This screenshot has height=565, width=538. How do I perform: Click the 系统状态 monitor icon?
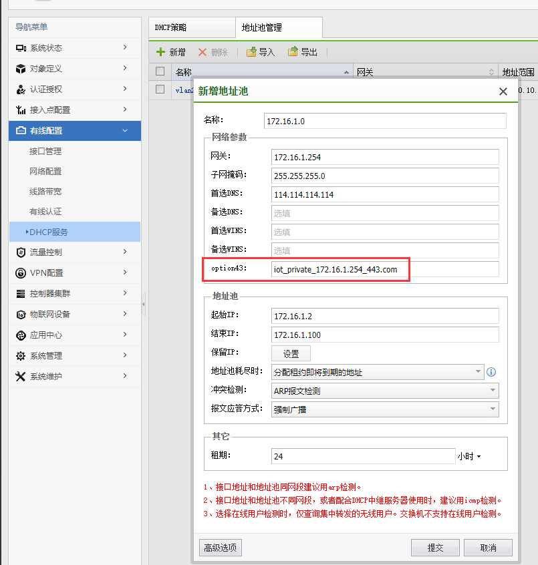(21, 48)
